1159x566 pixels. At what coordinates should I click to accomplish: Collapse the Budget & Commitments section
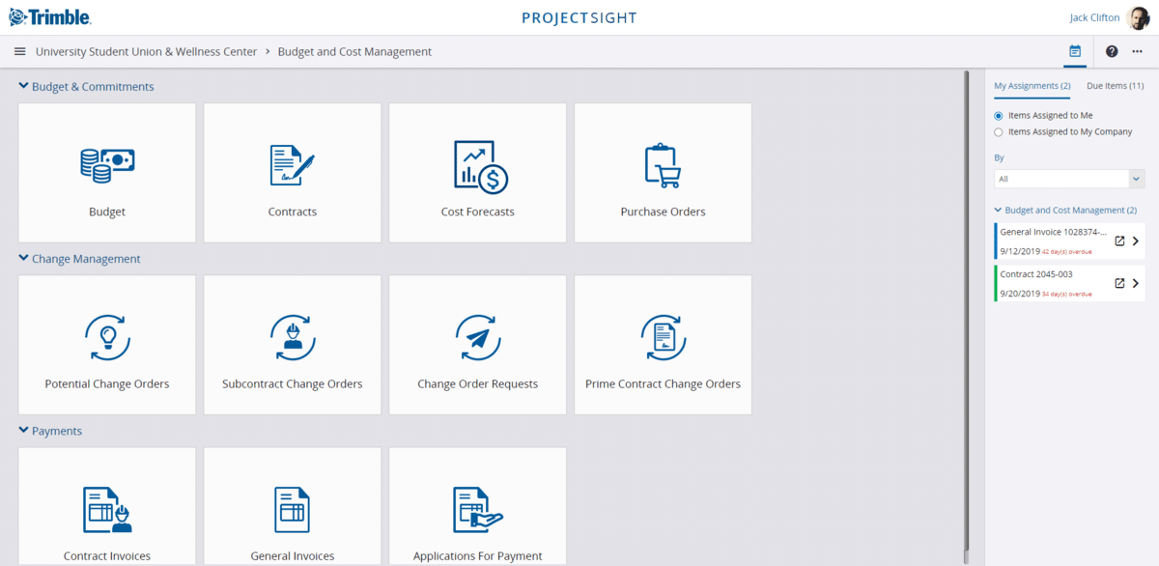coord(23,86)
